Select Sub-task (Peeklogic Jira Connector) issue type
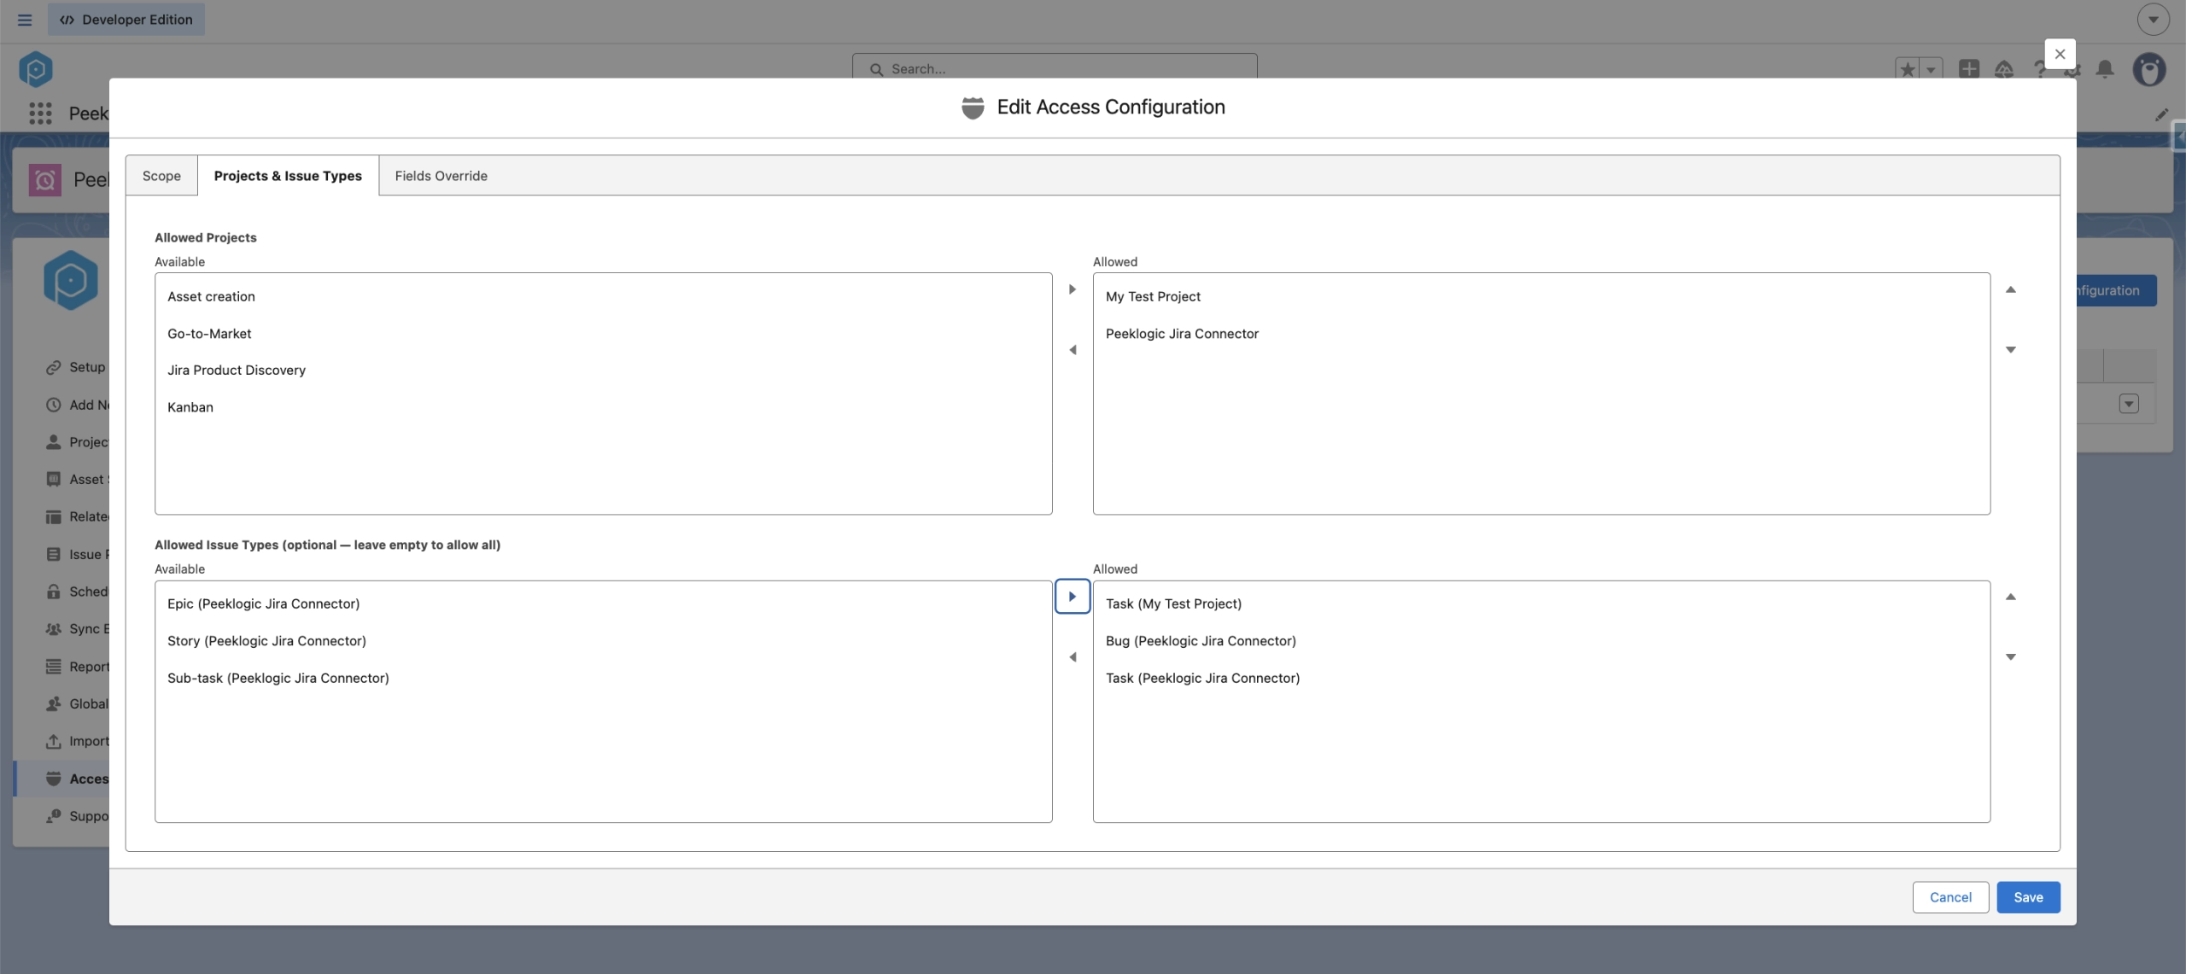This screenshot has width=2186, height=974. pos(603,678)
